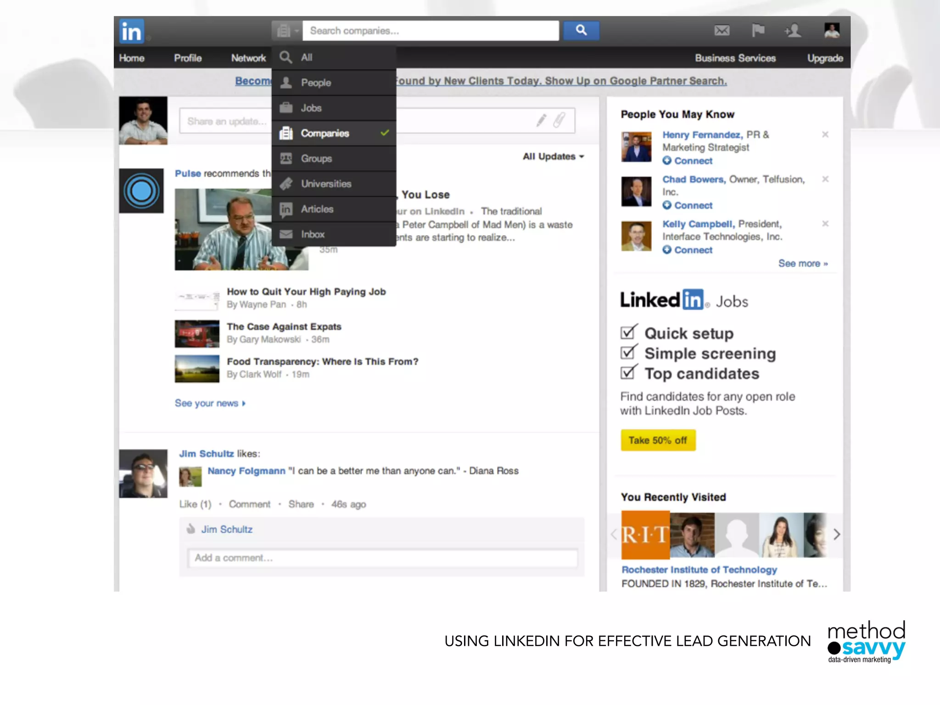Click the R·I·T logo thumbnail
The image size is (940, 705).
[x=645, y=535]
